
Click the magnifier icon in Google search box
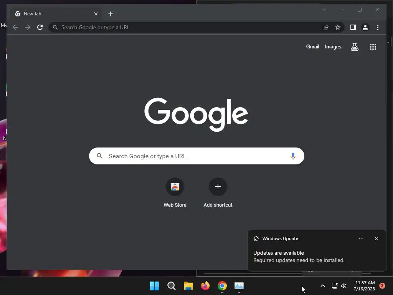[x=99, y=156]
